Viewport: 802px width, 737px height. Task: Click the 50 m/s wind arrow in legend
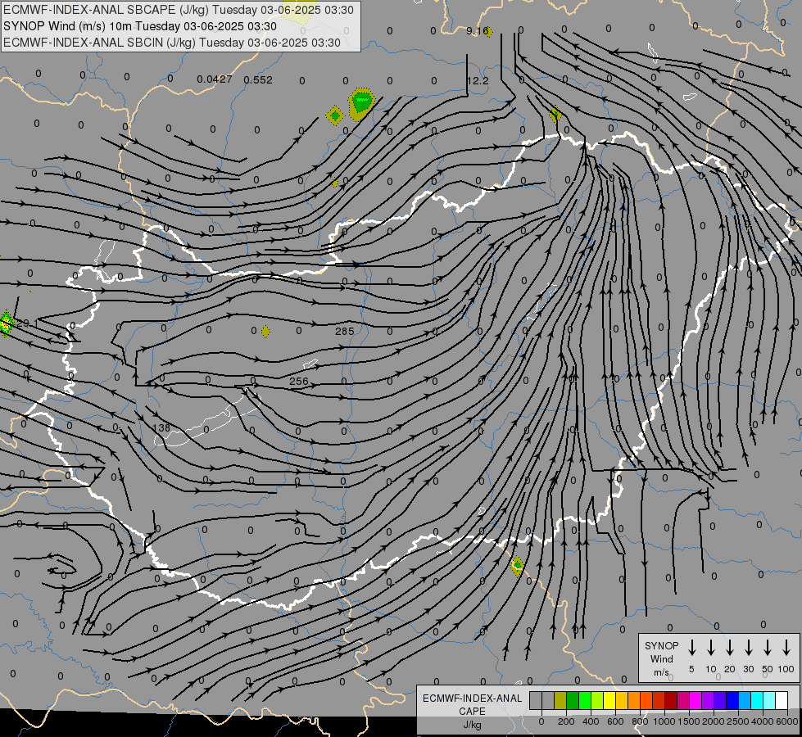pos(768,648)
